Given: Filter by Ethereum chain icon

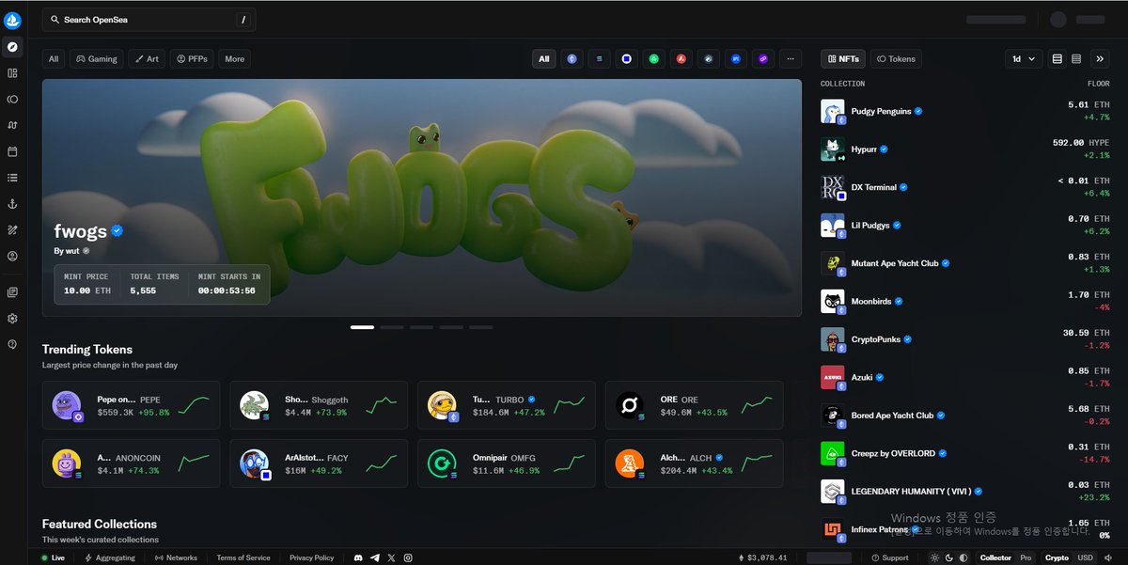Looking at the screenshot, I should [x=572, y=58].
